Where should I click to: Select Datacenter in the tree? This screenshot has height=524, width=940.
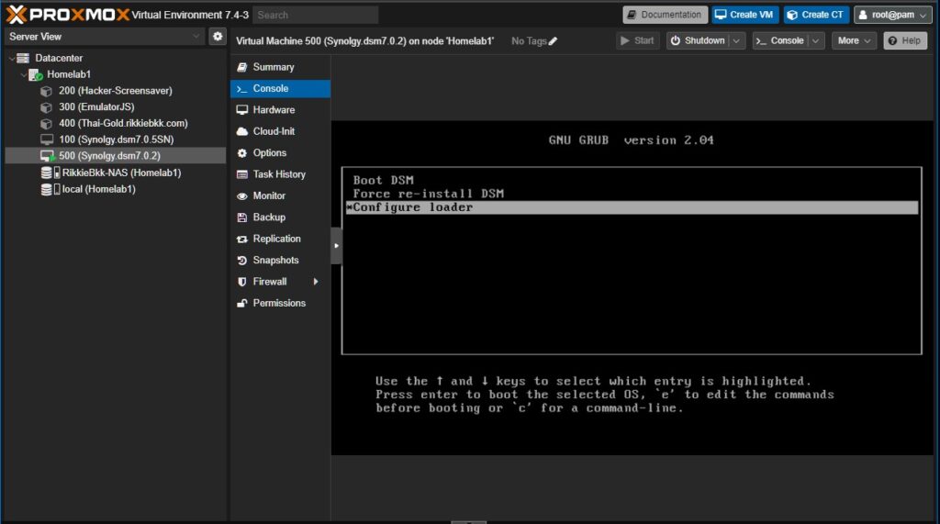click(59, 58)
